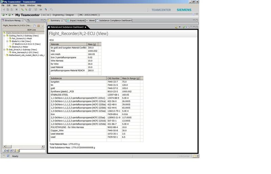
Task: Sort by the CAS Number column header
Action: click(114, 78)
